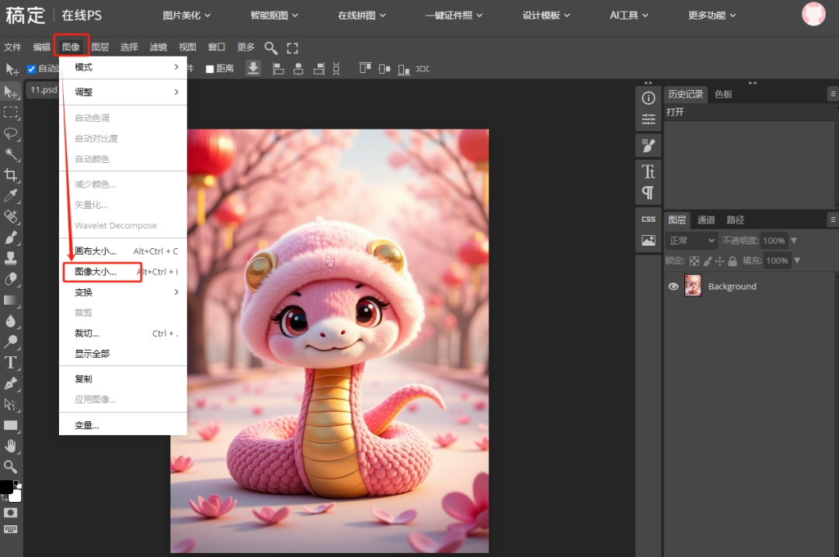Screen dimensions: 839x557
Task: Switch to the 通道 tab
Action: 706,220
